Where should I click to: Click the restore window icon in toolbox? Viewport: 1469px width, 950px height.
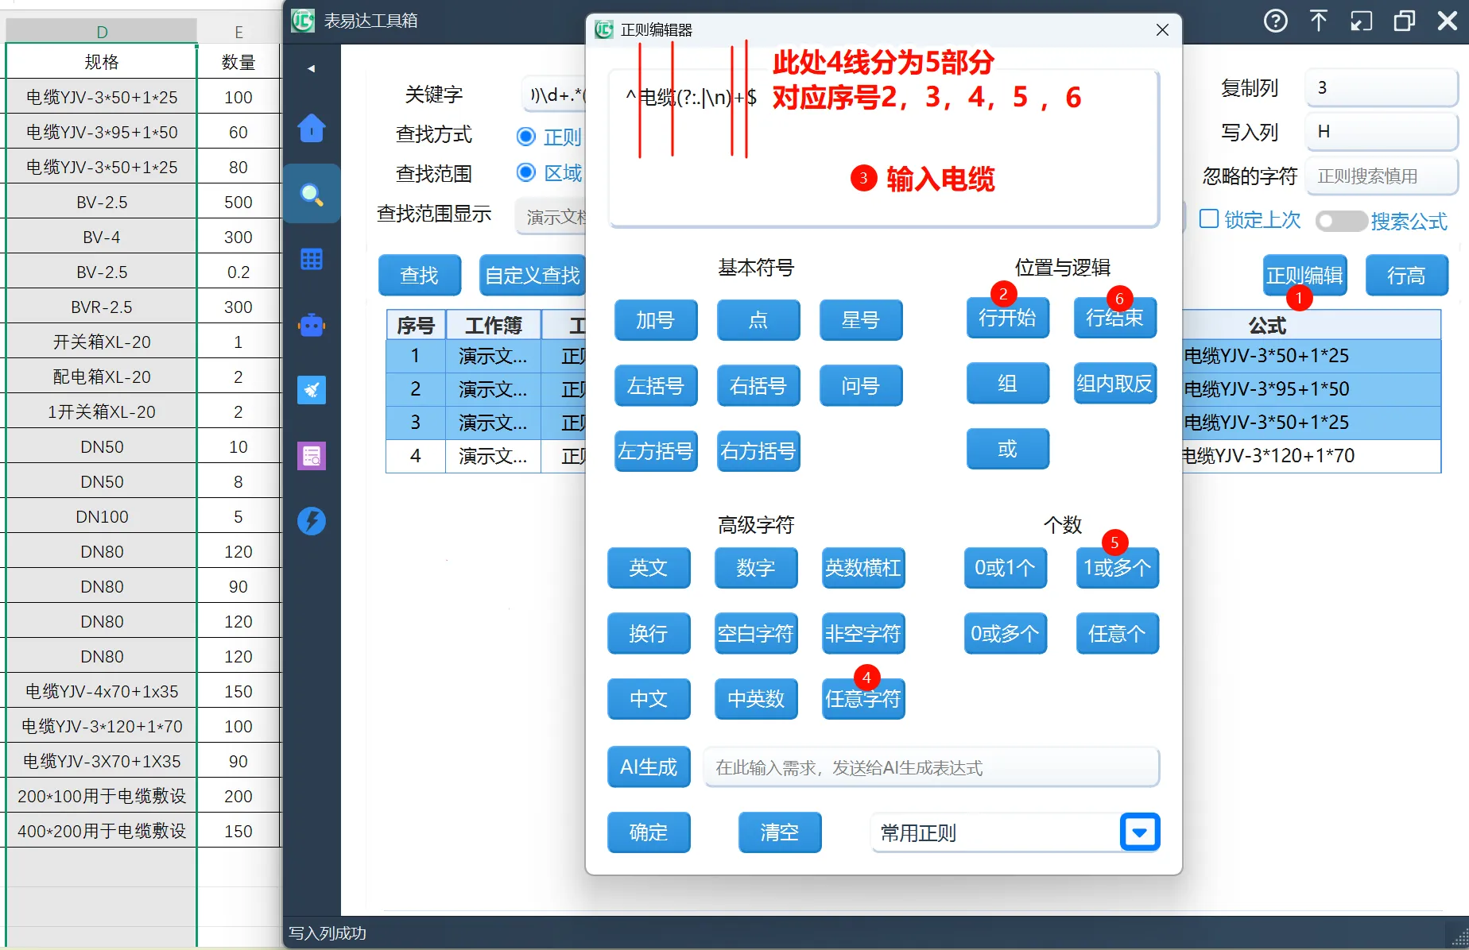click(1405, 21)
